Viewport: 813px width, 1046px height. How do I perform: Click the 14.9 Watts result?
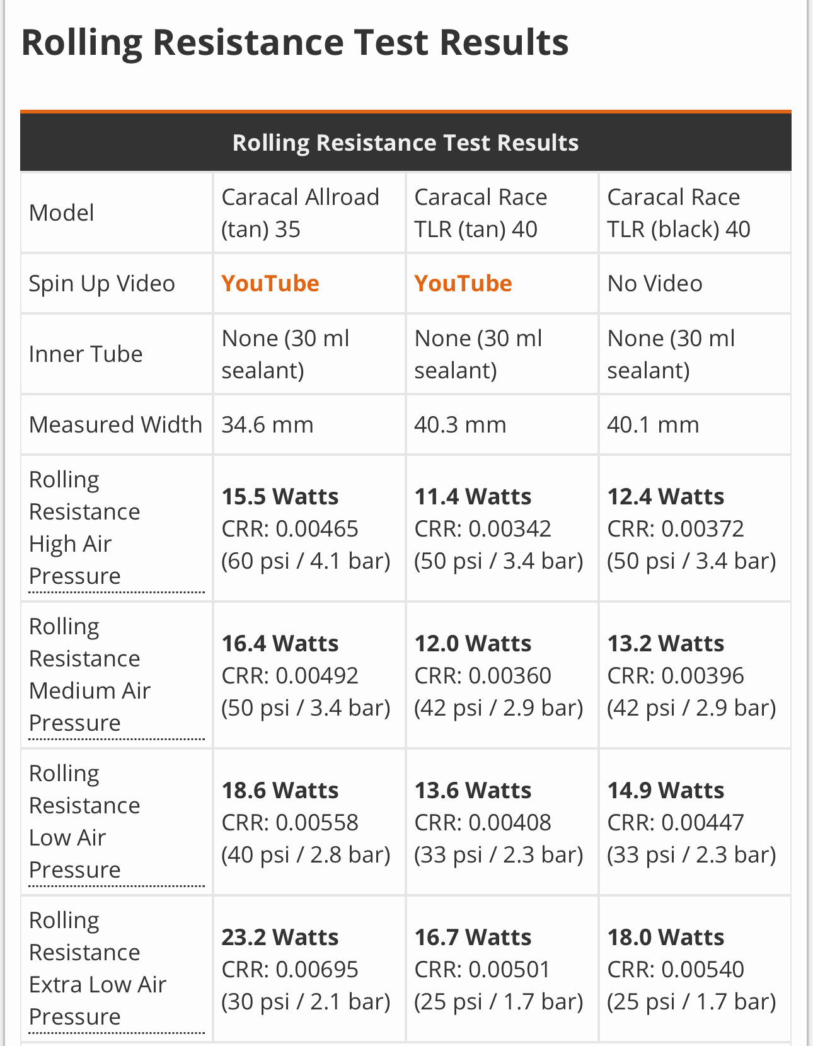pos(666,791)
